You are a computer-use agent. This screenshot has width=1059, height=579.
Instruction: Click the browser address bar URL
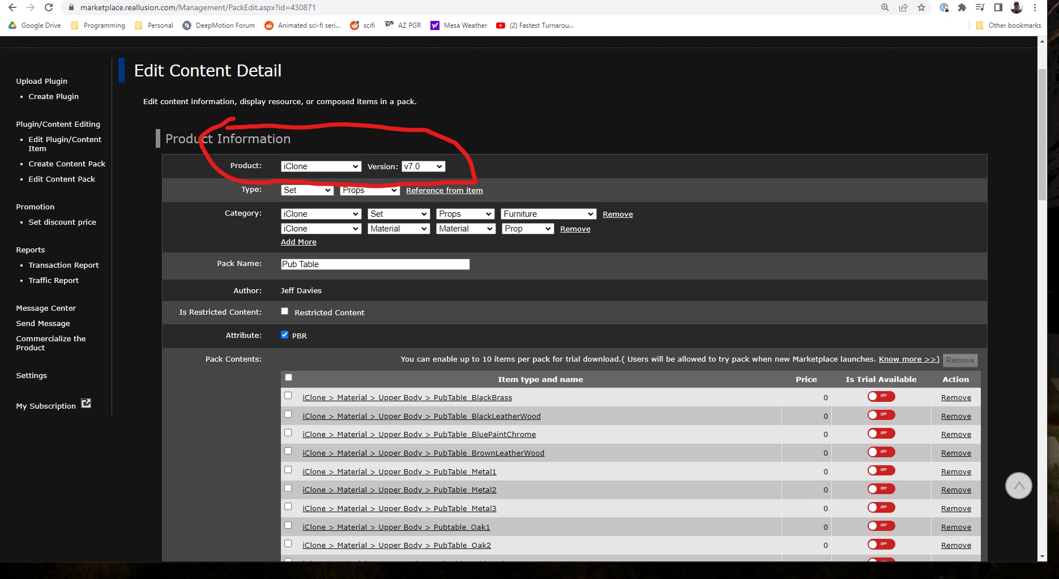click(x=198, y=7)
